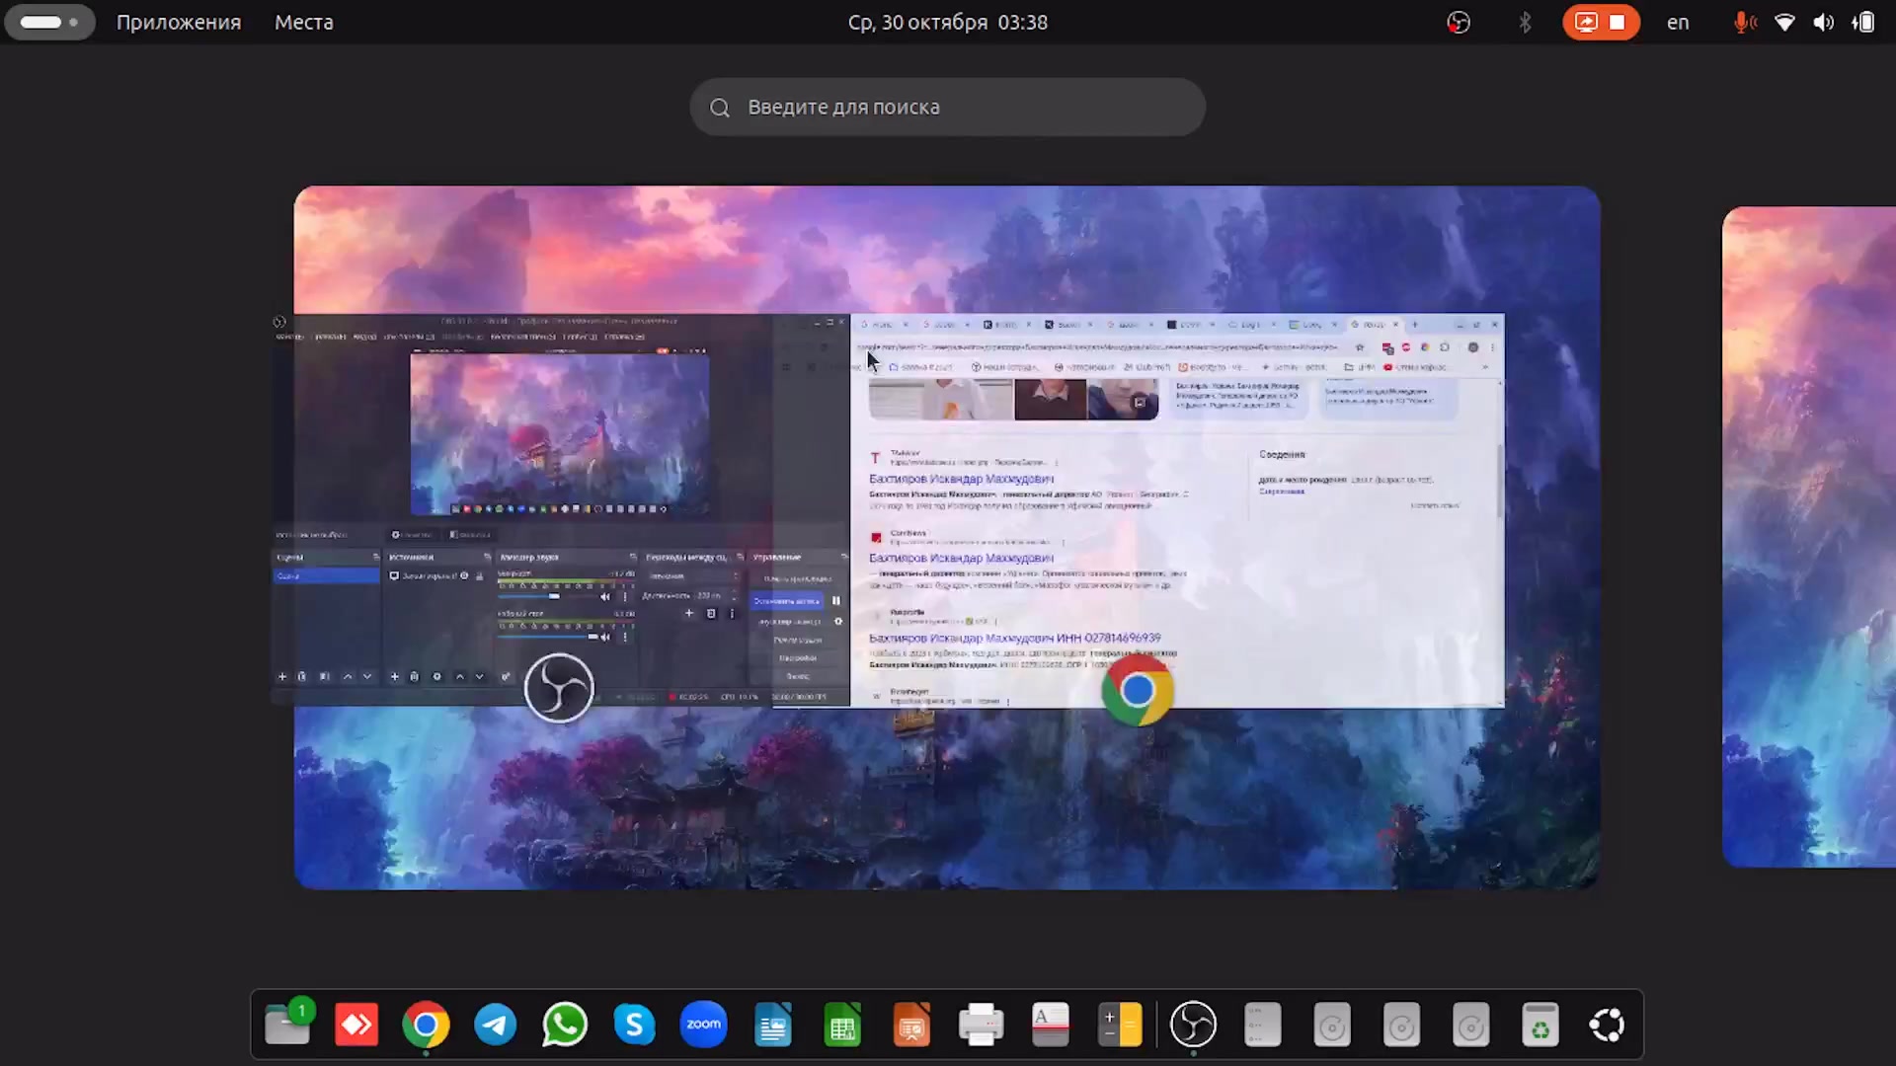Open Telegram from the dock
Screen dimensions: 1896x1066
495,1025
